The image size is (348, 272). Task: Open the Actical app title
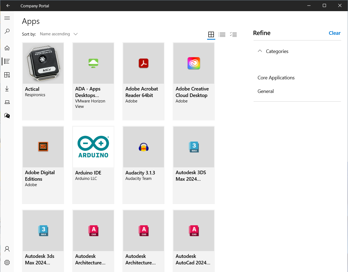click(32, 89)
